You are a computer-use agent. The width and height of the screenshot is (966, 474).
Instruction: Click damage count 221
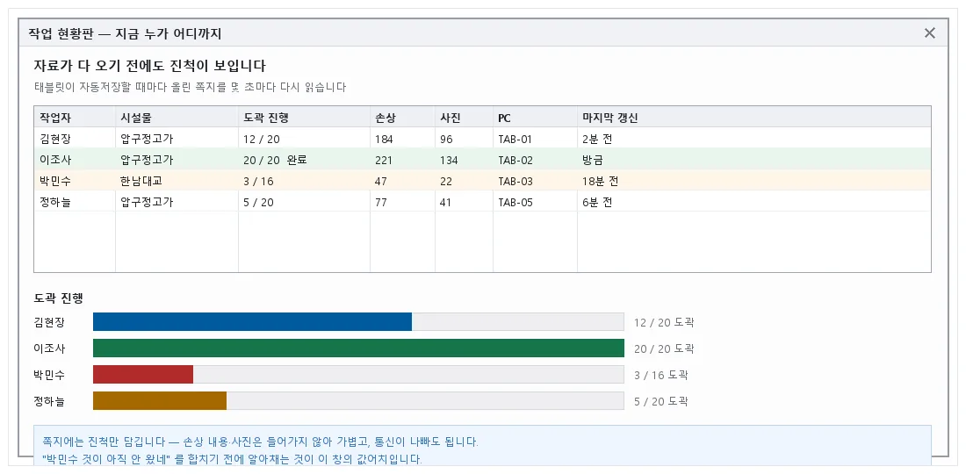402,160
